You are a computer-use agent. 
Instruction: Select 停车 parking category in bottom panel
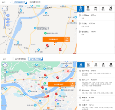[96, 65]
